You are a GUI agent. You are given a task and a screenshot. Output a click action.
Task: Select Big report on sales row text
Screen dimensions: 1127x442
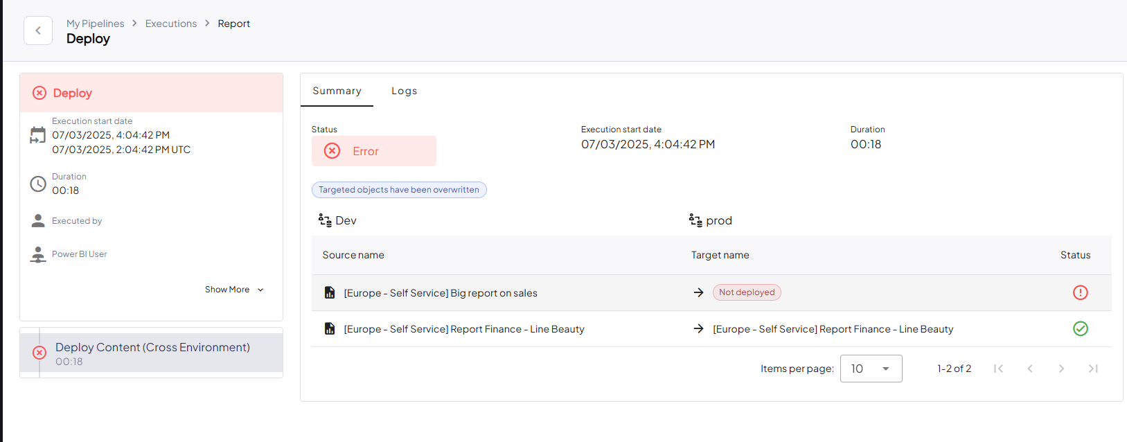[x=441, y=293]
